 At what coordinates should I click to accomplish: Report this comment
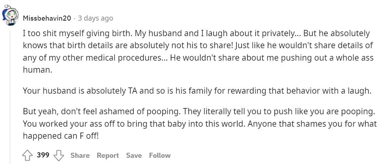point(107,155)
